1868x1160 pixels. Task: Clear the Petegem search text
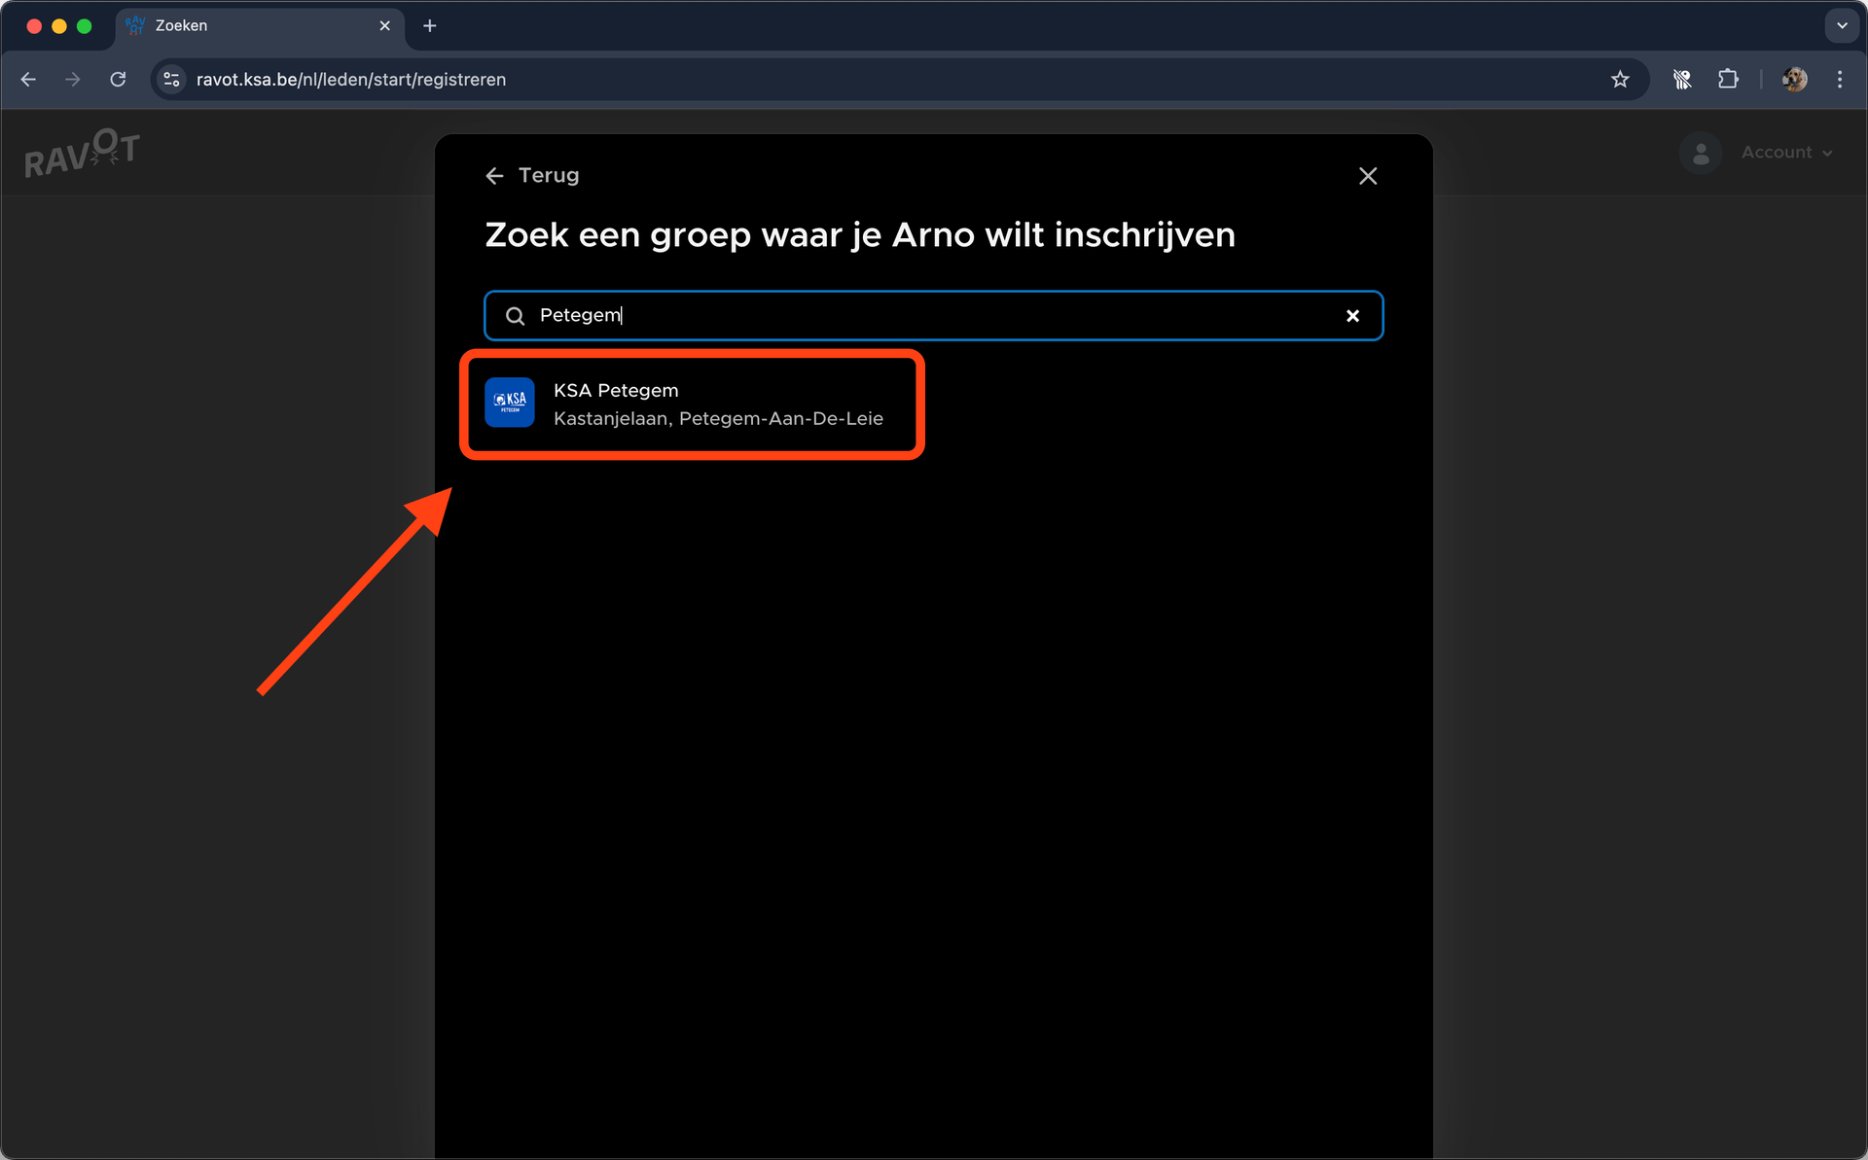(x=1352, y=316)
